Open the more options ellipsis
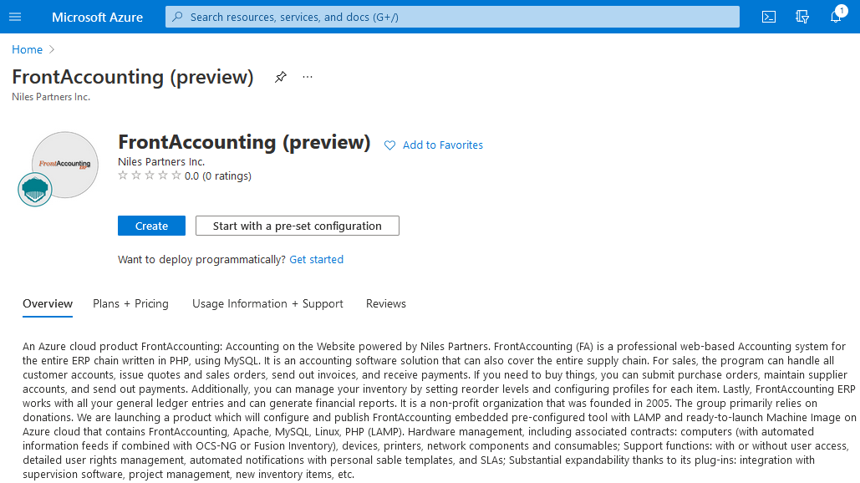 [308, 77]
